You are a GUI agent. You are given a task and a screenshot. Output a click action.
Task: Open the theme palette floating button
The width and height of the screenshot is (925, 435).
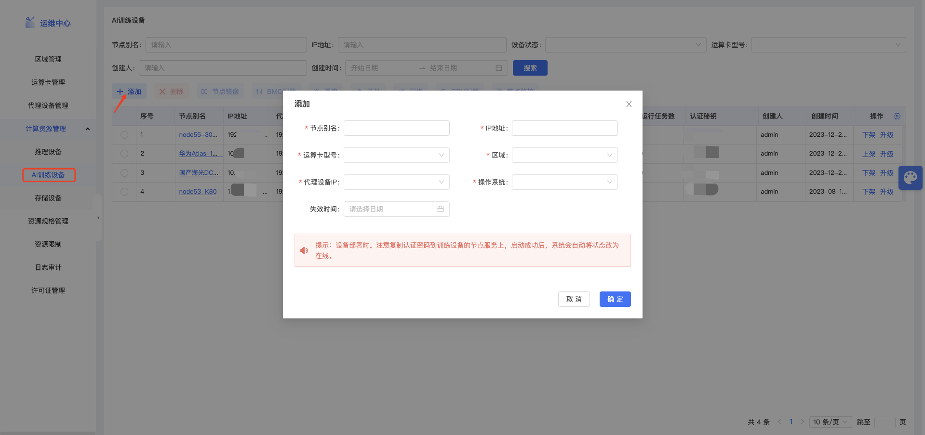(x=911, y=178)
